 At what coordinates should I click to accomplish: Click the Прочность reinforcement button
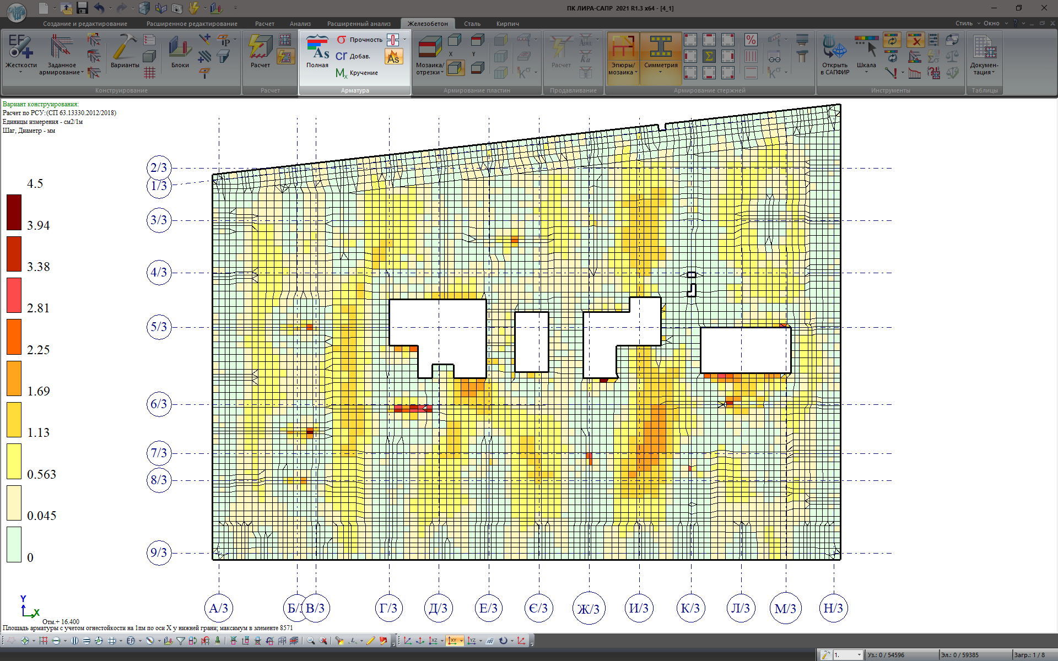tap(359, 40)
